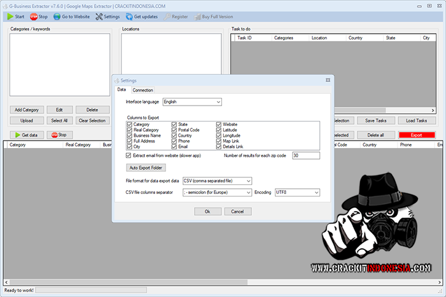Toggle the Postal Code export checkbox
The height and width of the screenshot is (297, 446).
click(x=174, y=130)
